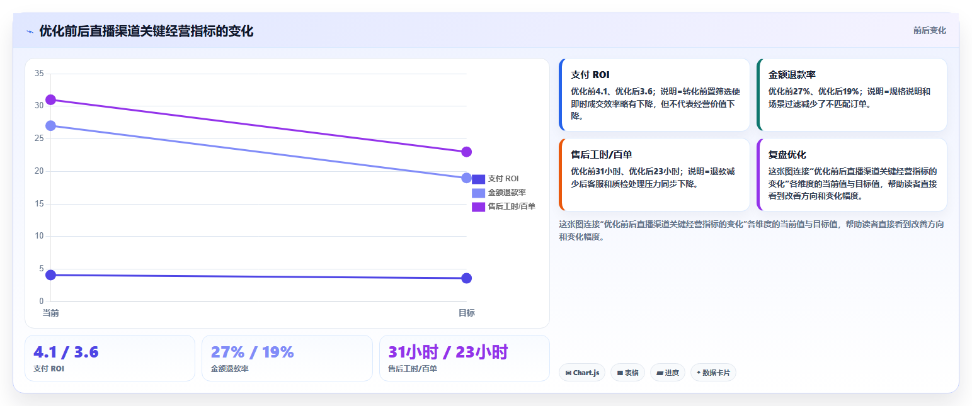Click the 金额退款率 caption under 27% / 19%
This screenshot has width=972, height=406.
[230, 369]
